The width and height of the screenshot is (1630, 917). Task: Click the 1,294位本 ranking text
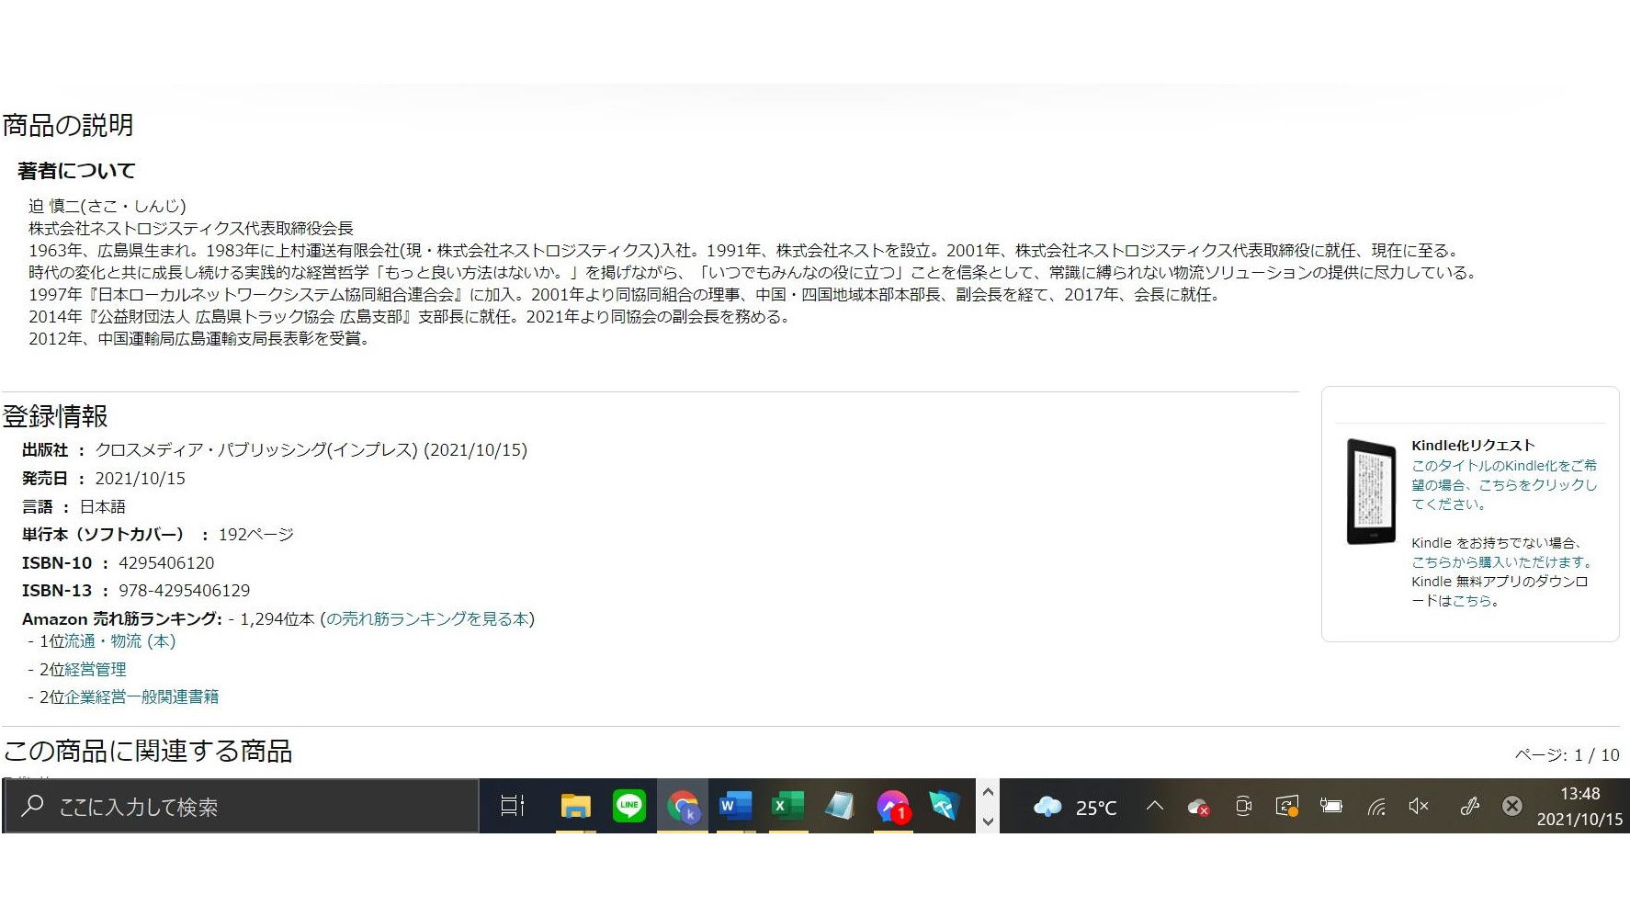click(277, 618)
